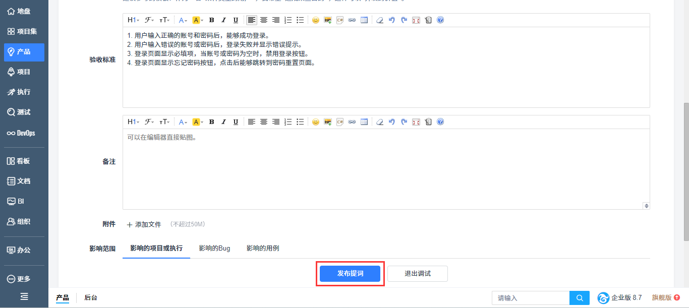Open text color picker in 验收标准 editor
Image resolution: width=689 pixels, height=308 pixels.
click(x=183, y=20)
